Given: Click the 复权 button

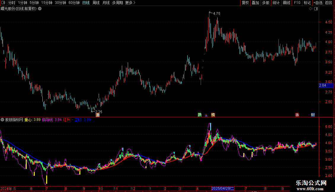Looking at the screenshot, I should click(x=245, y=3).
